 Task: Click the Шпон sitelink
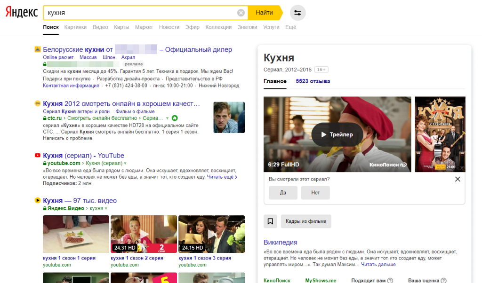pyautogui.click(x=109, y=57)
